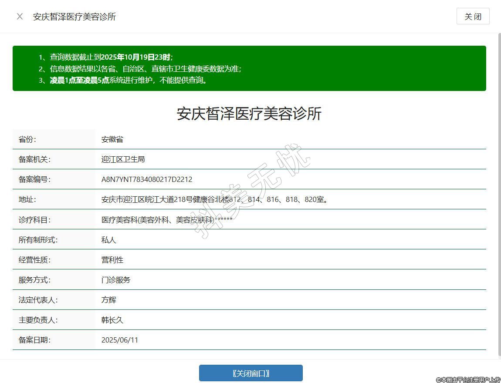Screen dimensions: 501x383
Task: Click the vertical scrollbar on the right edge
Action: [x=499, y=196]
